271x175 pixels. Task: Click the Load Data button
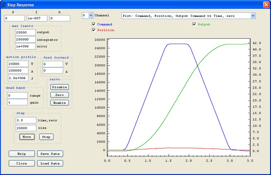[50, 163]
